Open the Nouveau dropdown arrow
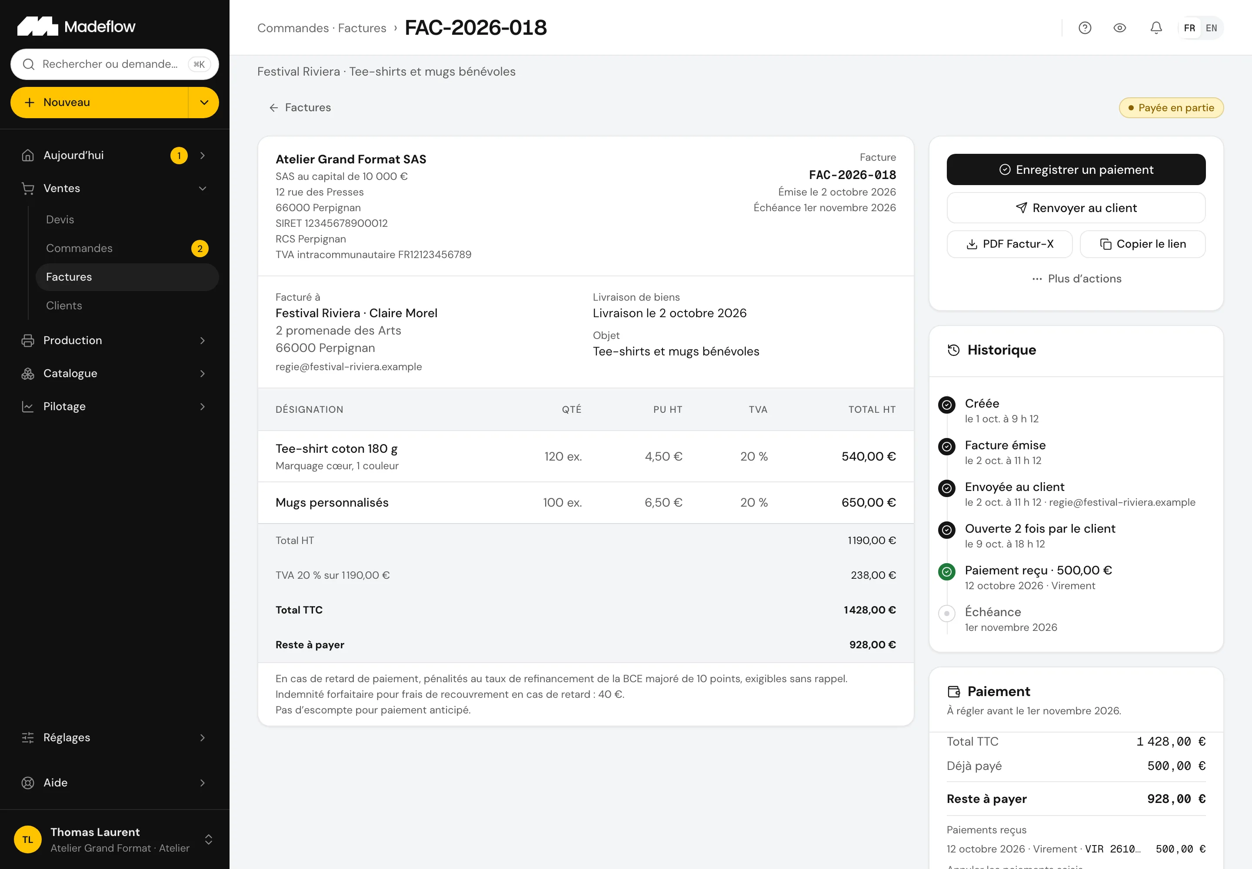 tap(204, 103)
